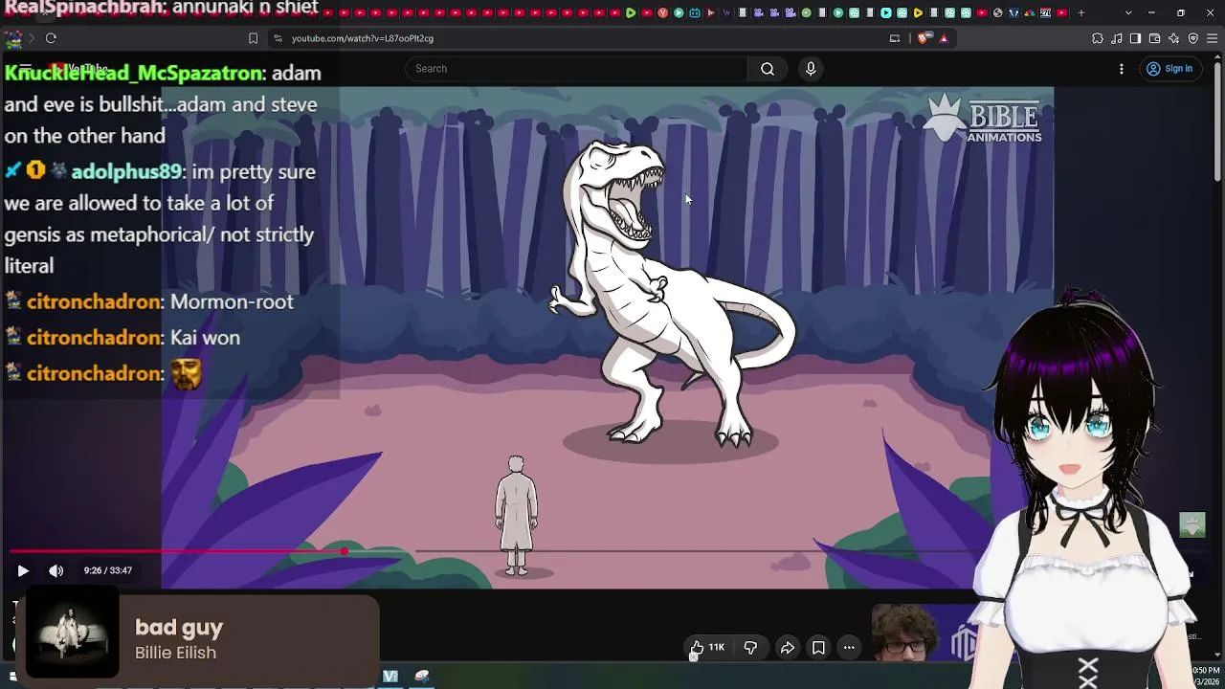Open the browser extensions puzzle icon
1225x689 pixels.
click(1098, 38)
